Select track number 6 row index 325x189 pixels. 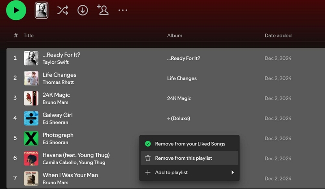tap(15, 158)
